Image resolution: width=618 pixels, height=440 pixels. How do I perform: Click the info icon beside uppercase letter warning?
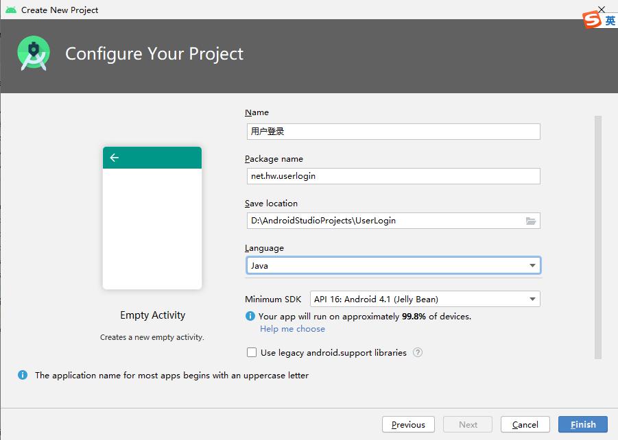(23, 375)
